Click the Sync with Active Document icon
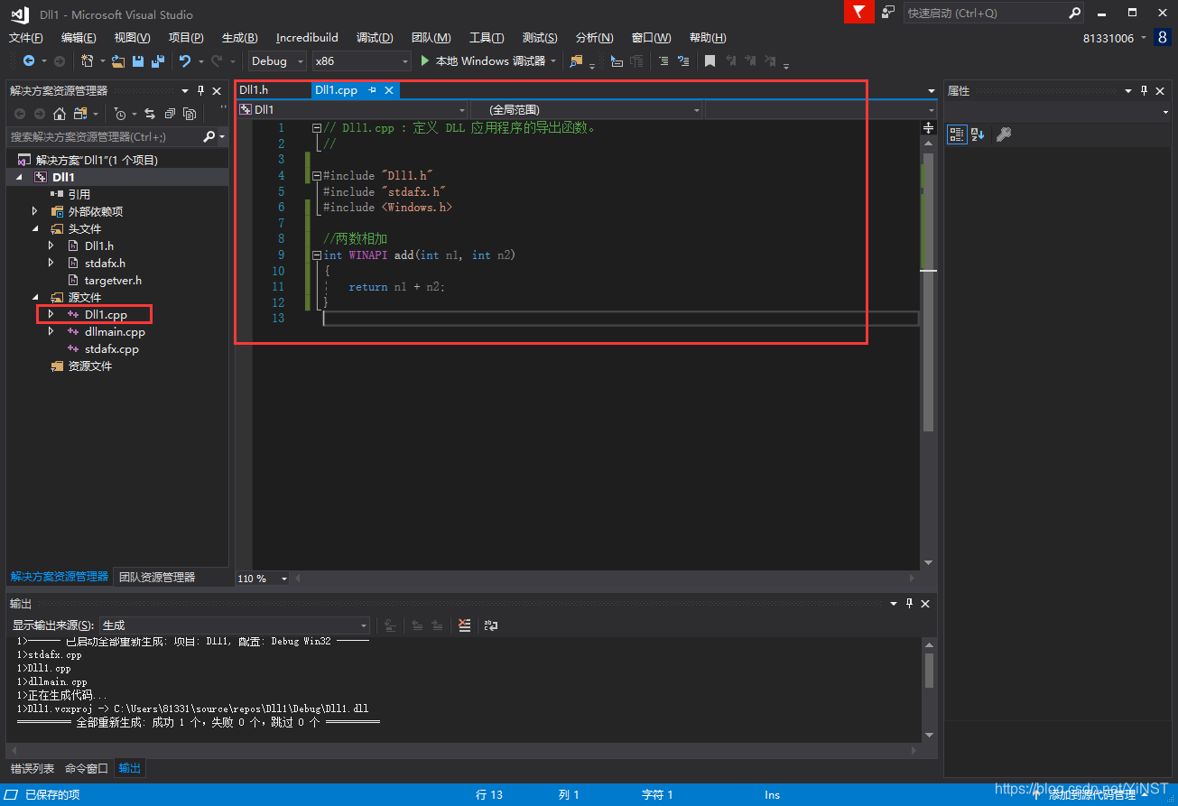 [150, 114]
